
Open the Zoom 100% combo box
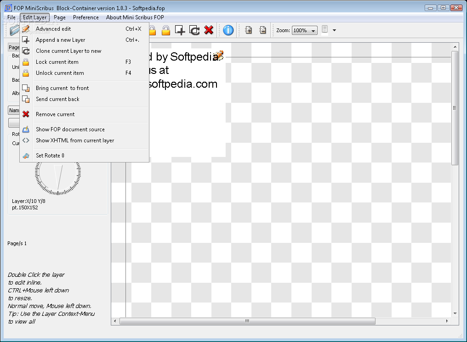coord(304,30)
